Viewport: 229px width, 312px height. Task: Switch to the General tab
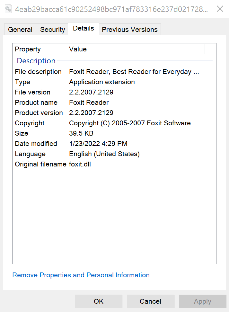(20, 30)
